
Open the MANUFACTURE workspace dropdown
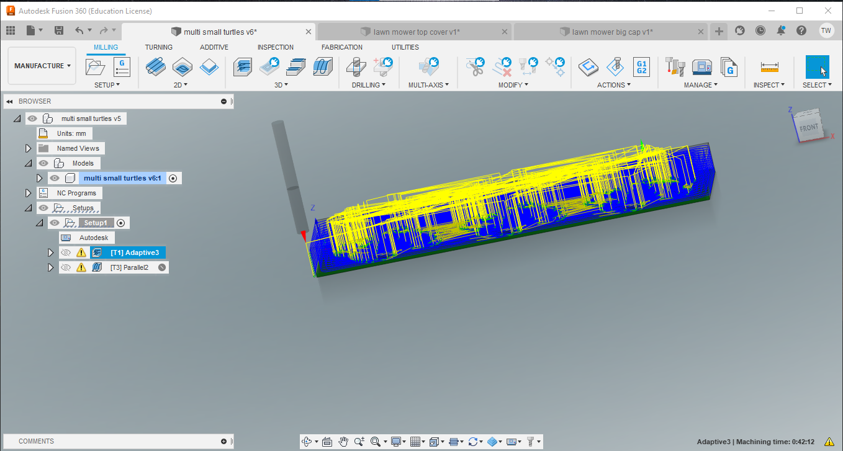pyautogui.click(x=42, y=66)
